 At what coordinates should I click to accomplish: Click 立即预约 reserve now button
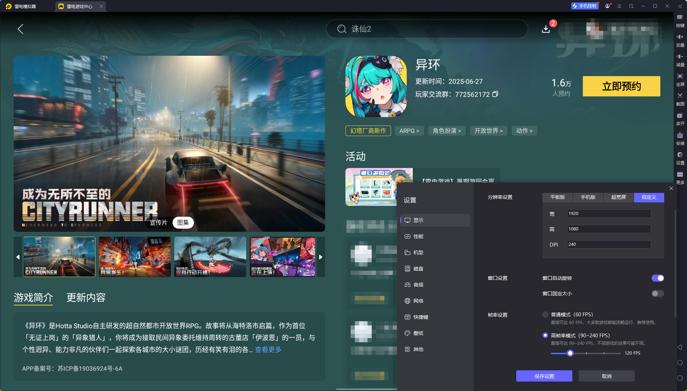click(x=621, y=86)
